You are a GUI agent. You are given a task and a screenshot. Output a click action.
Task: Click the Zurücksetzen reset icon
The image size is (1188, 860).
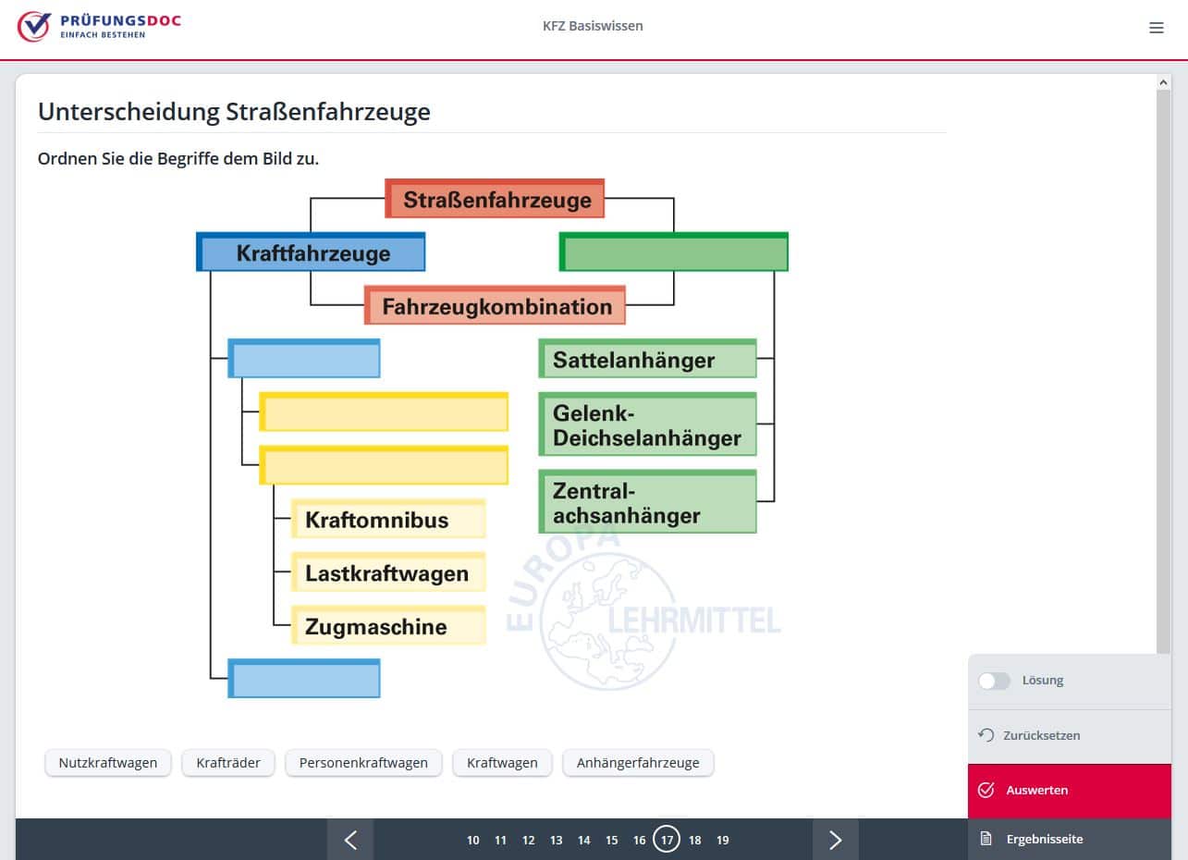click(986, 735)
